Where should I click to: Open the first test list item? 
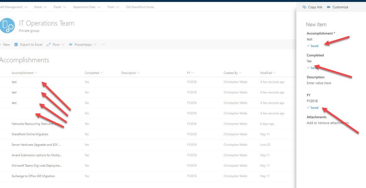pyautogui.click(x=14, y=82)
